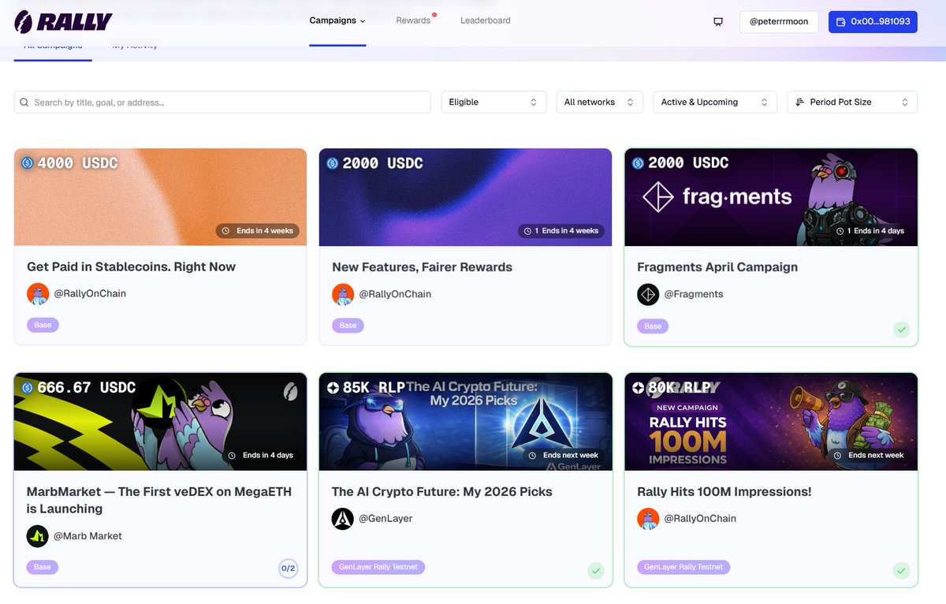The width and height of the screenshot is (946, 604).
Task: Open the All networks dropdown
Action: [x=599, y=103]
